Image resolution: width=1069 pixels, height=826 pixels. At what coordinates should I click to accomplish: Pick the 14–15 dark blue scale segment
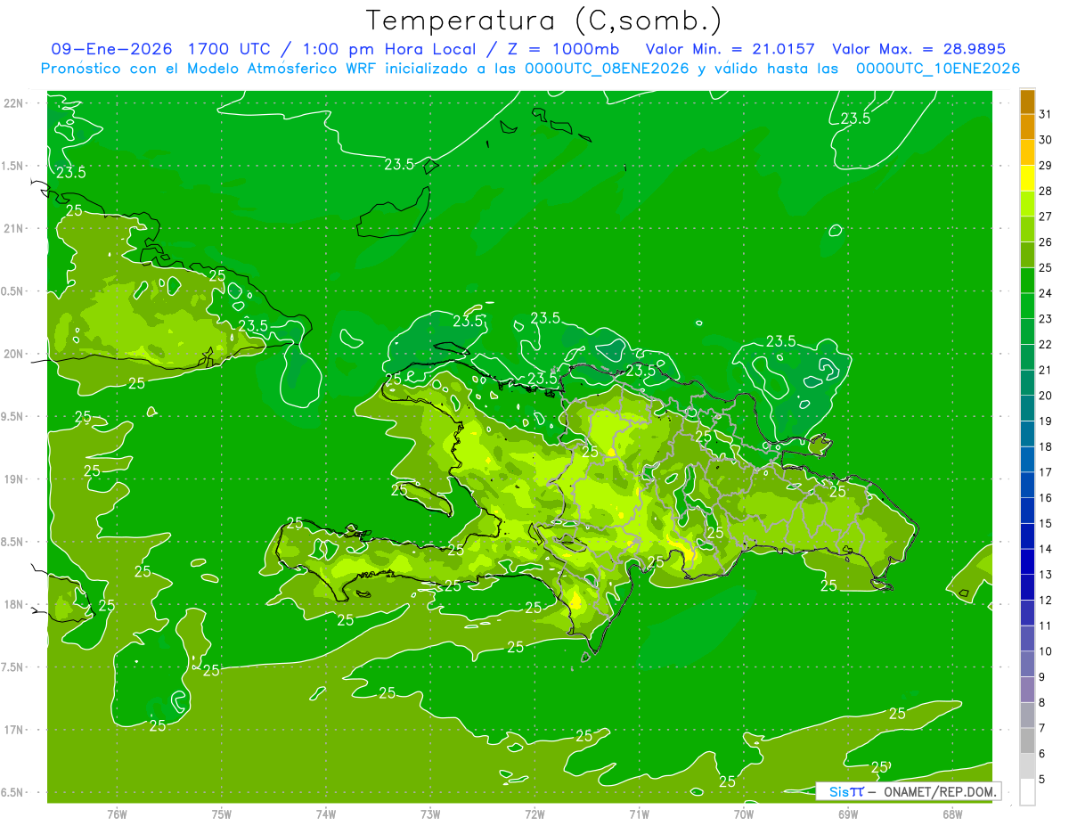tap(1027, 536)
